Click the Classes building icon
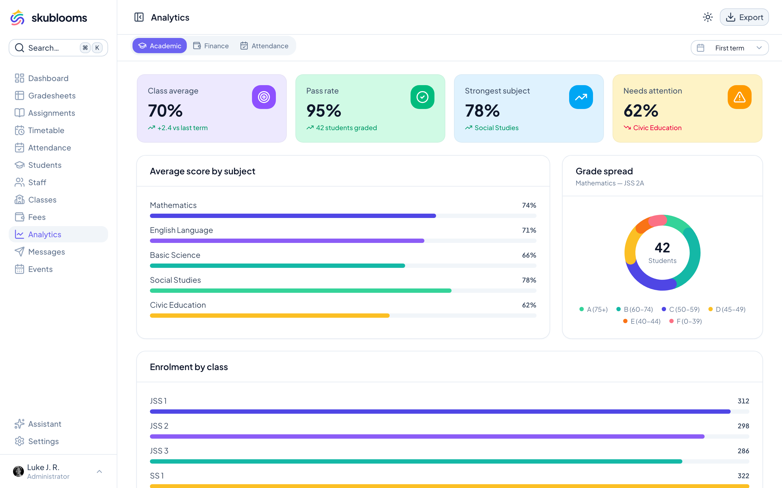 pos(19,200)
